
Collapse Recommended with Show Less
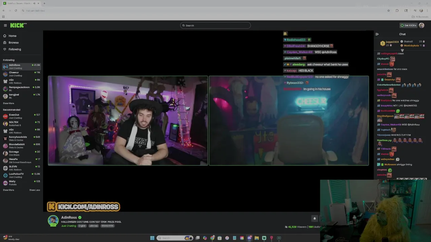tap(35, 190)
